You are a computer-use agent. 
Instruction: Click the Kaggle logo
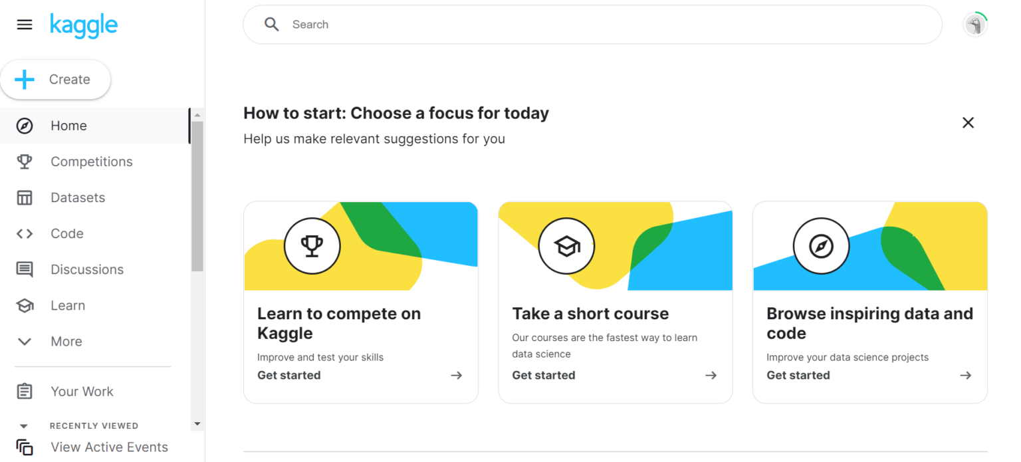(84, 25)
